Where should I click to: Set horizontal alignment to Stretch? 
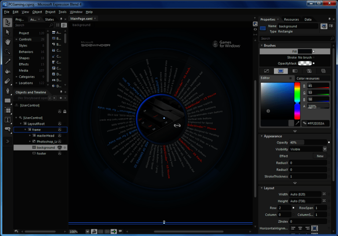point(315,228)
